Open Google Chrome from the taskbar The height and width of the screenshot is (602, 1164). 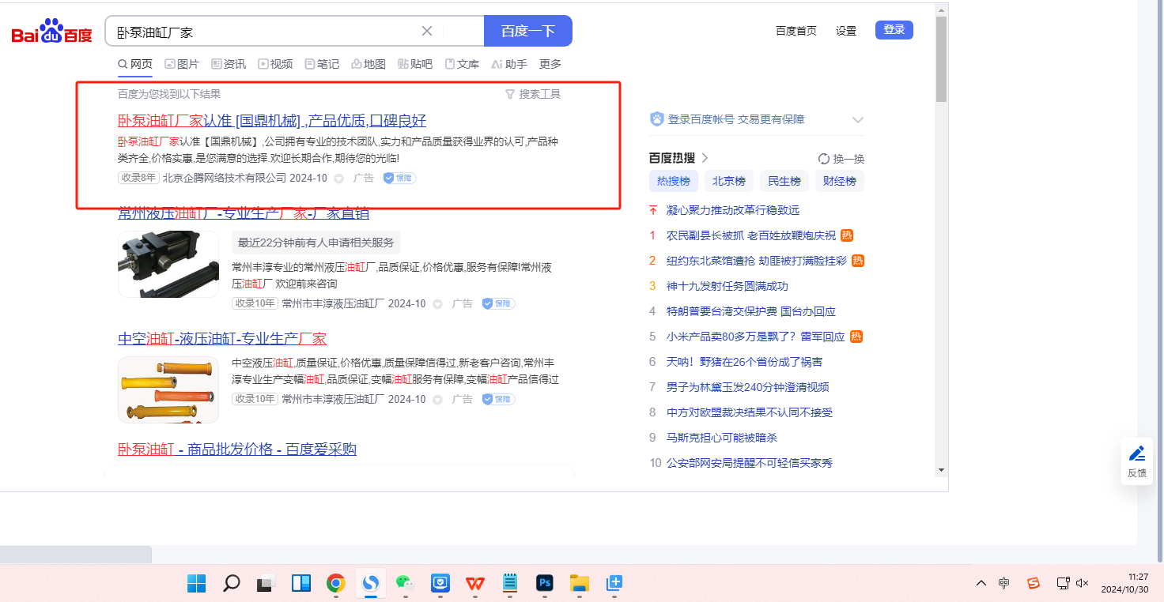tap(336, 583)
